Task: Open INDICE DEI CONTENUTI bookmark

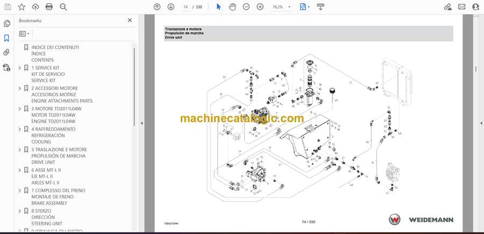Action: (55, 54)
